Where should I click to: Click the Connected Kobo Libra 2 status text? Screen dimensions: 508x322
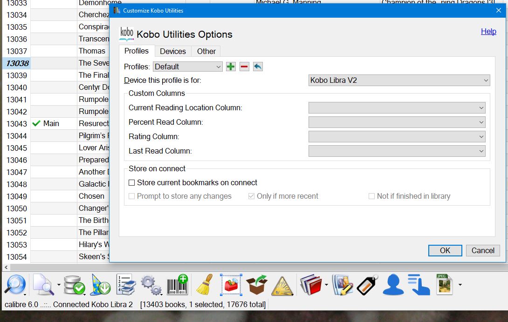[x=93, y=304]
